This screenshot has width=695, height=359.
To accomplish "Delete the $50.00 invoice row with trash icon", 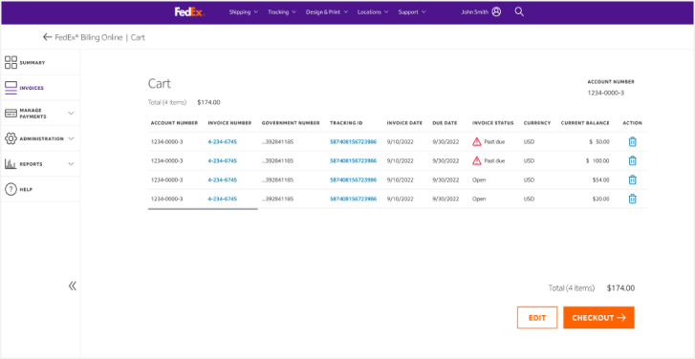I will (x=633, y=141).
